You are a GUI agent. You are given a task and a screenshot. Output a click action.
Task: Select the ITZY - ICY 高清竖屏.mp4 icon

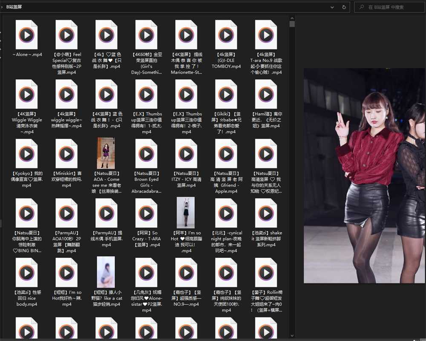186,154
